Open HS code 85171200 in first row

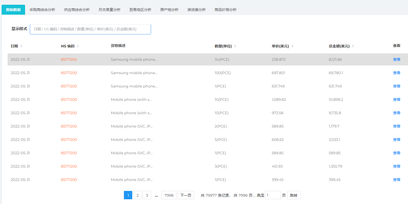click(x=69, y=59)
